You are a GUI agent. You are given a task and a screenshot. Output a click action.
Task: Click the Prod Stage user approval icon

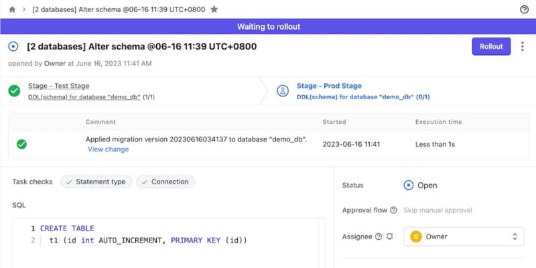coord(283,91)
